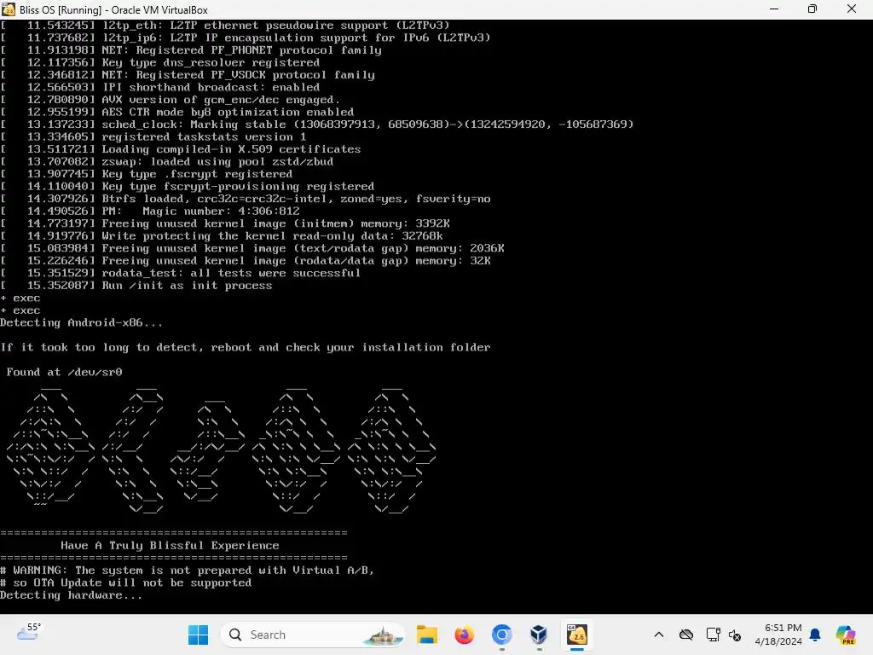This screenshot has height=655, width=873.
Task: Click the 'Loading compiled-in X.509 certificates' line
Action: pos(181,149)
